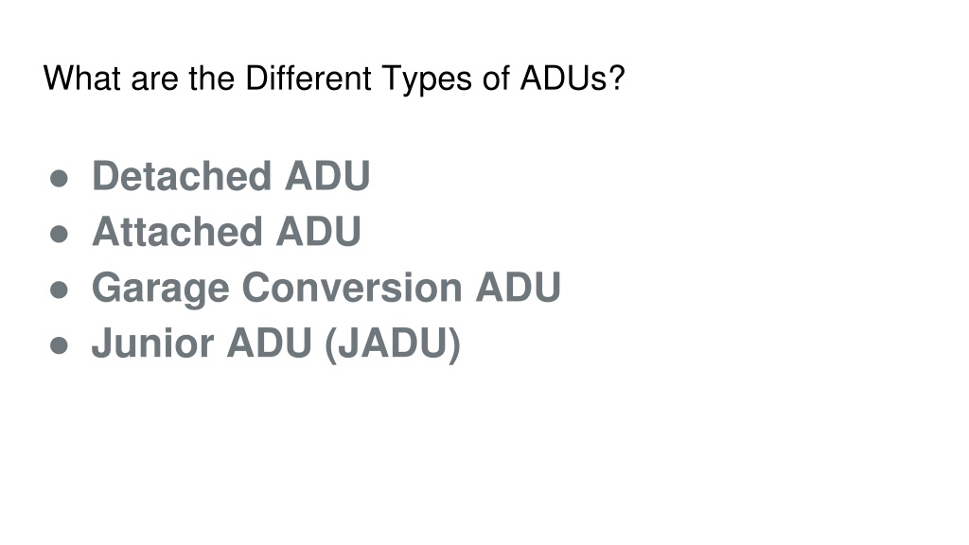Click the word "What" in the title
Image resolution: width=969 pixels, height=545 pixels.
pos(81,79)
